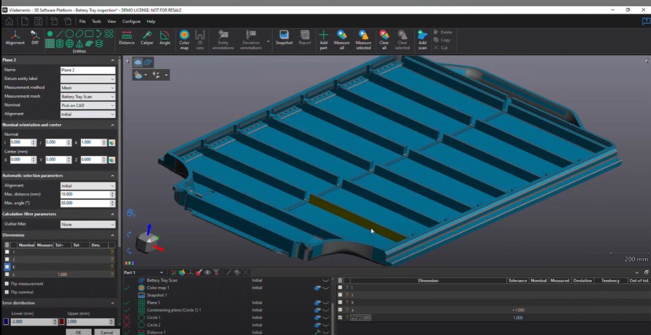Collapse the Dimensions section
The image size is (651, 335).
point(112,235)
